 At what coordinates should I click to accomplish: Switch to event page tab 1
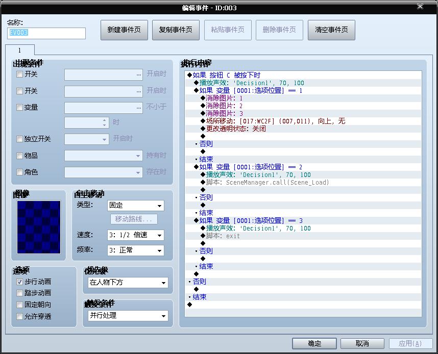click(x=19, y=50)
